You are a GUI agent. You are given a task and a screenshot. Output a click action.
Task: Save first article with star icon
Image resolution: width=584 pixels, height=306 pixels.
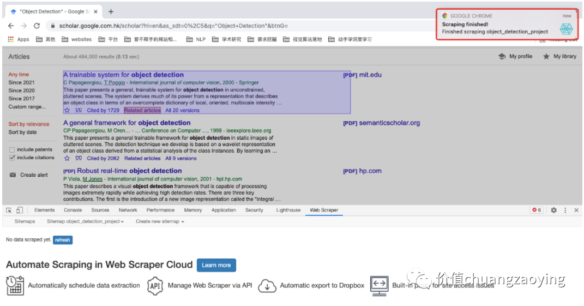(67, 110)
